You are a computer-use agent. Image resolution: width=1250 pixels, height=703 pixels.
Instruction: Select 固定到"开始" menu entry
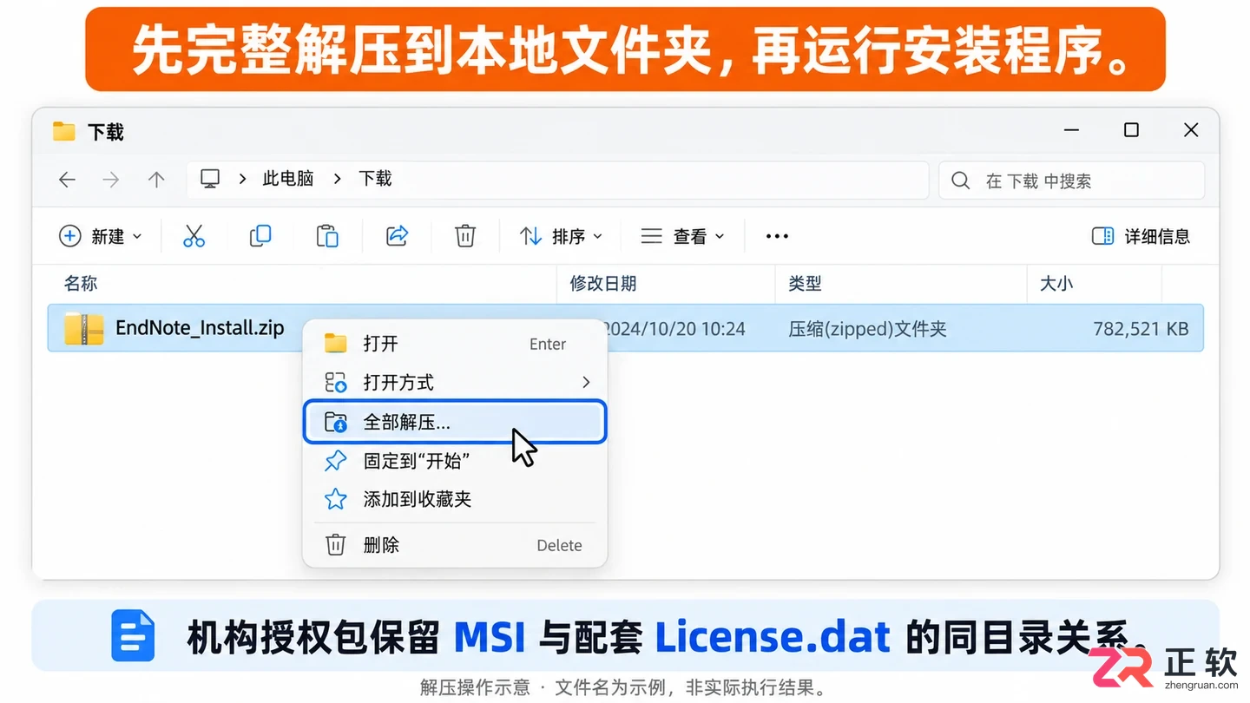click(455, 461)
